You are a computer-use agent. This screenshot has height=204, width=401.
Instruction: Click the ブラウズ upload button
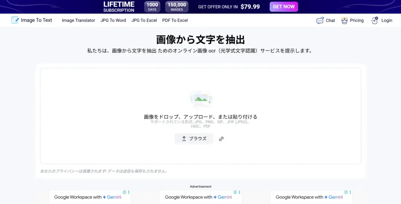pos(194,139)
